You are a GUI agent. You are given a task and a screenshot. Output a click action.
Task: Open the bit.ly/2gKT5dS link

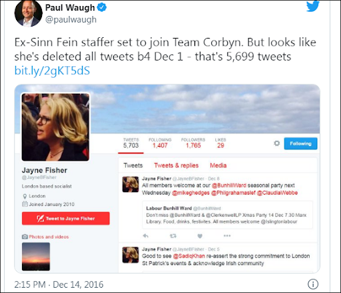[52, 70]
